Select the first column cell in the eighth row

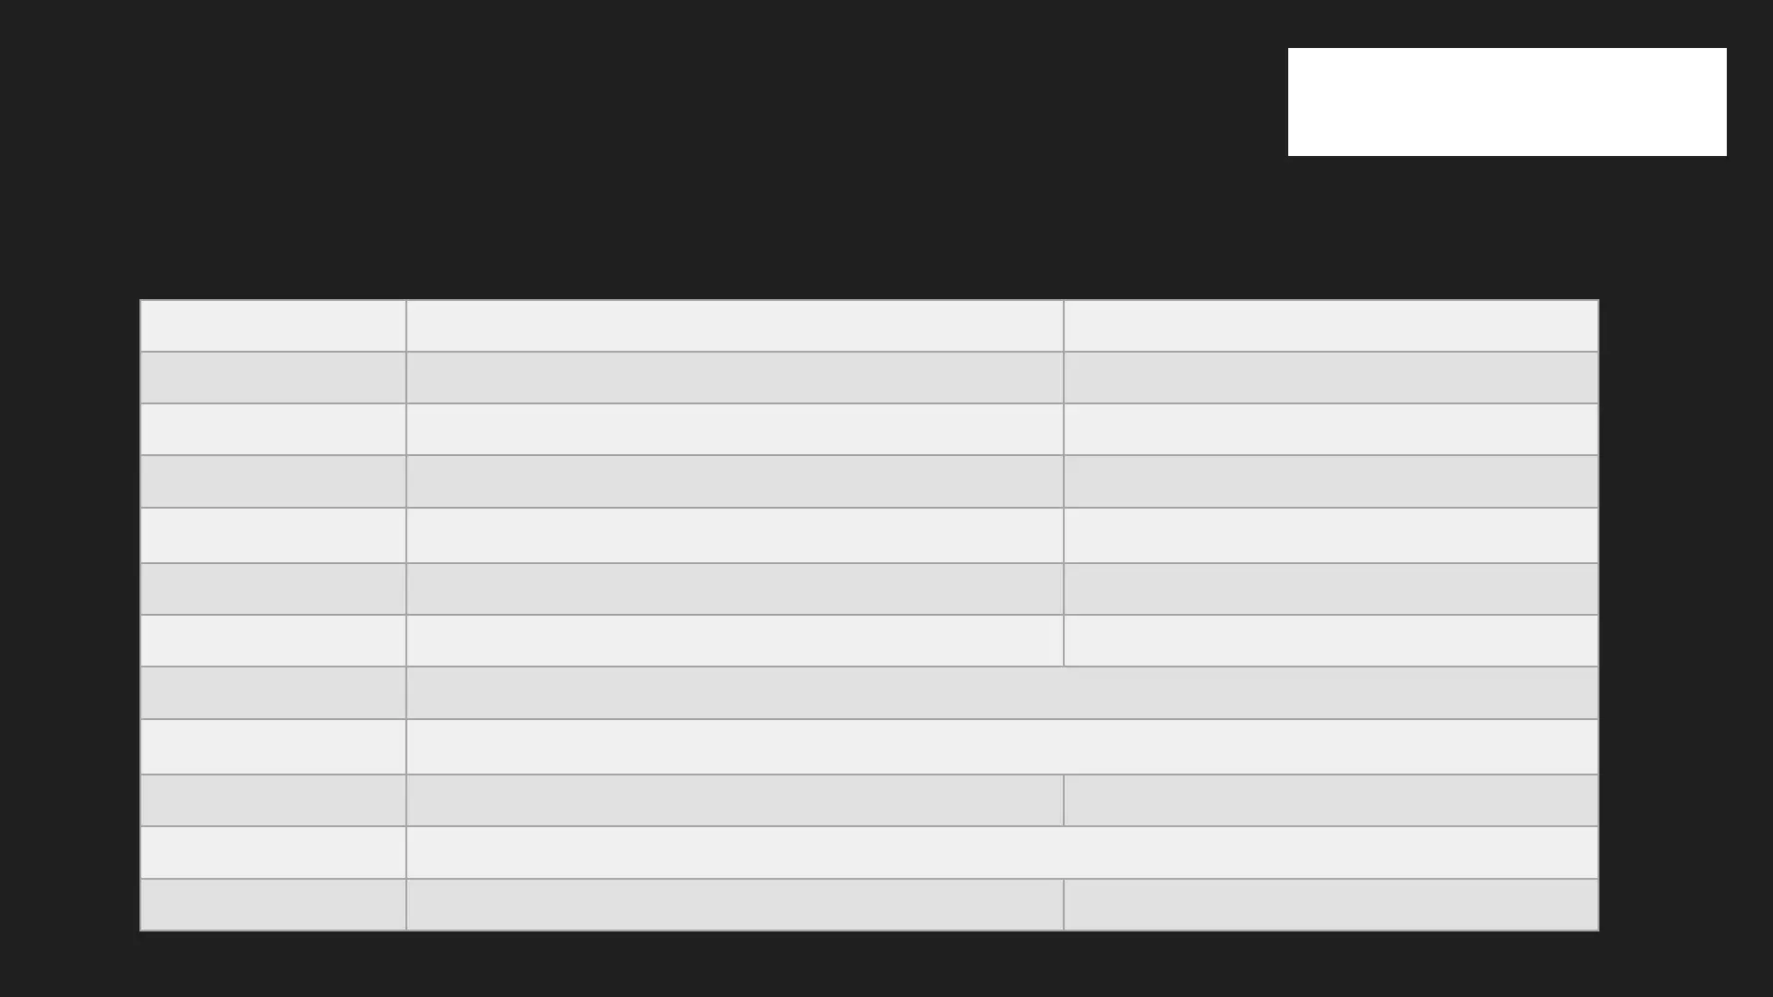click(x=272, y=692)
